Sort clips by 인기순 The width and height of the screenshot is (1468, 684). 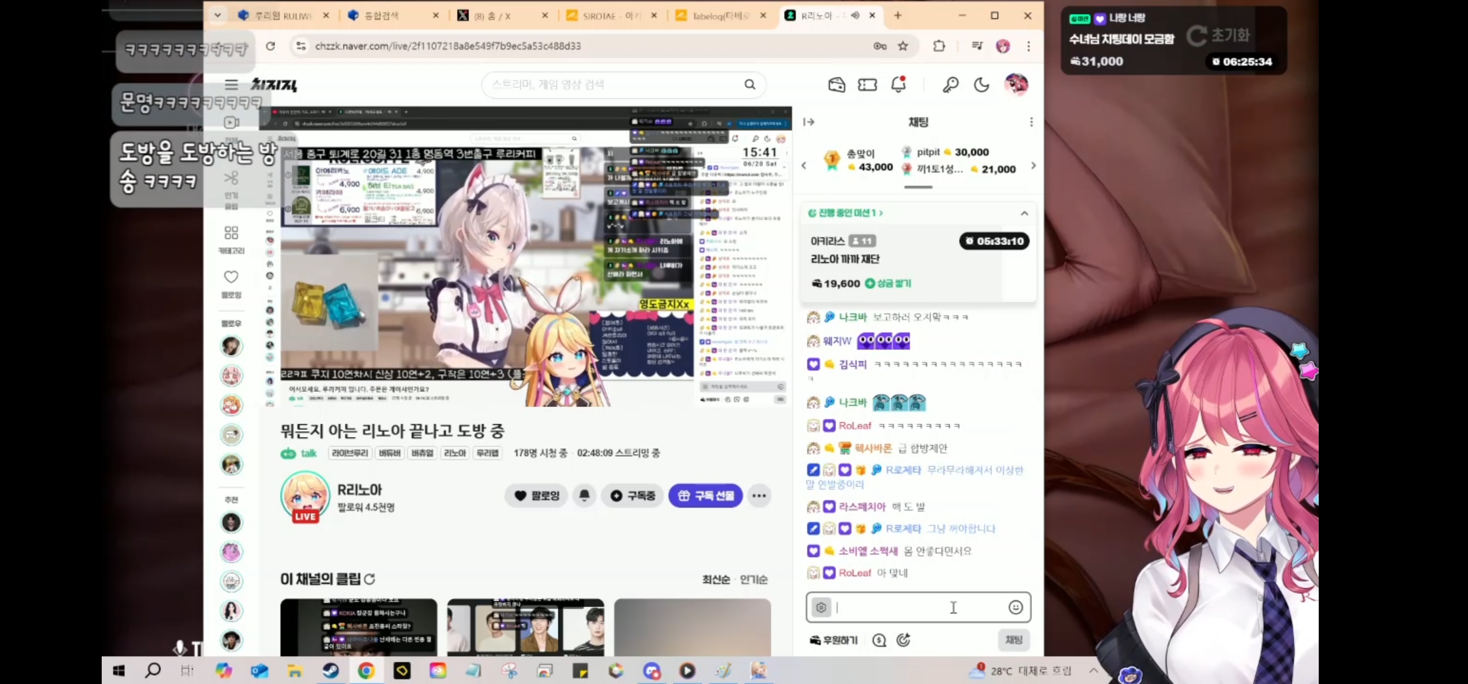[753, 579]
